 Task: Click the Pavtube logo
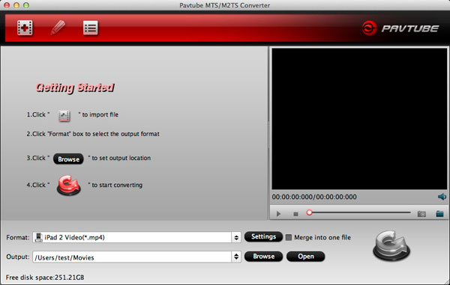(x=400, y=28)
